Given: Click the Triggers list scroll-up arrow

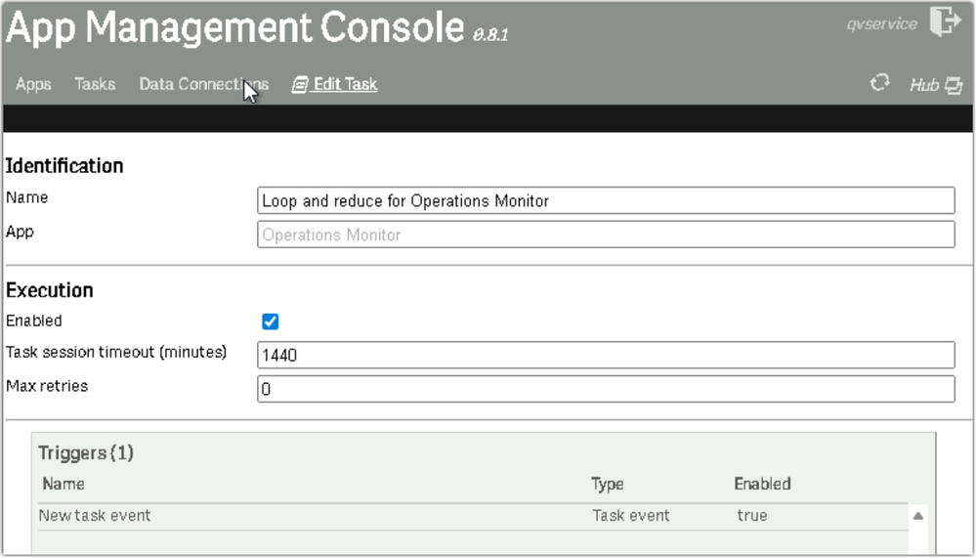Looking at the screenshot, I should [918, 516].
